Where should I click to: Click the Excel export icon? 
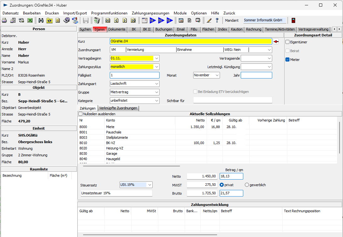click(x=30, y=20)
